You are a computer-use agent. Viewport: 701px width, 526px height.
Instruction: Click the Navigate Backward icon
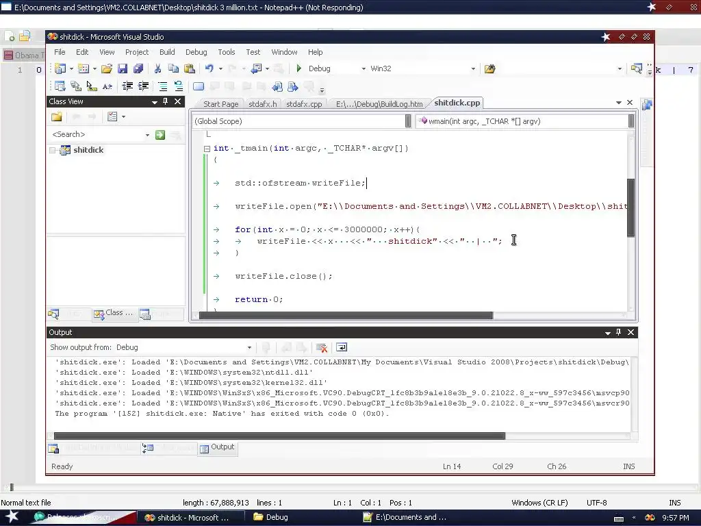click(256, 68)
